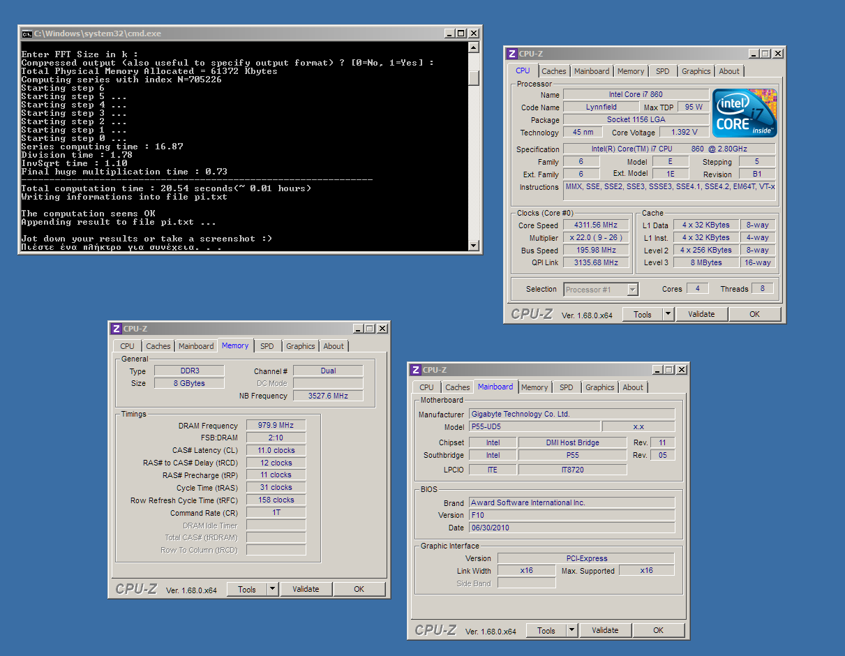Click the LPCIO value IT8720

pyautogui.click(x=572, y=470)
